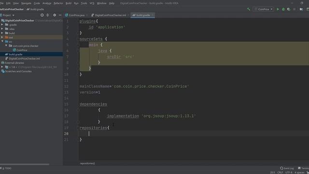Screen dimensions: 309x174
Task: Open the VCS menu
Action: tap(92, 3)
